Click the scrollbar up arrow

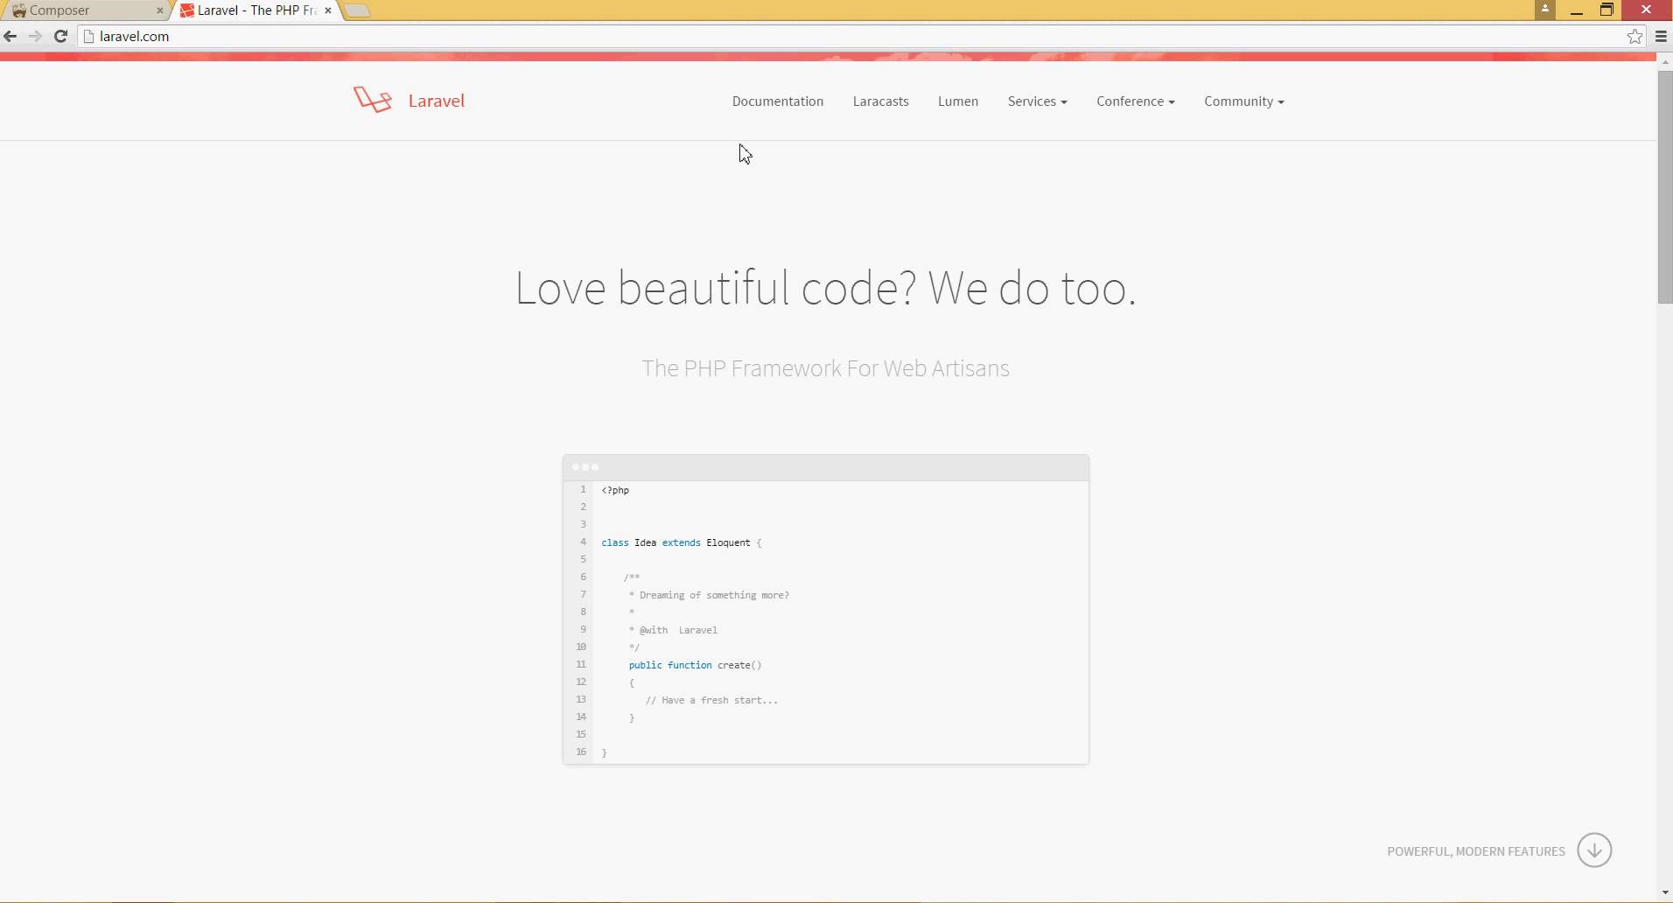point(1664,60)
